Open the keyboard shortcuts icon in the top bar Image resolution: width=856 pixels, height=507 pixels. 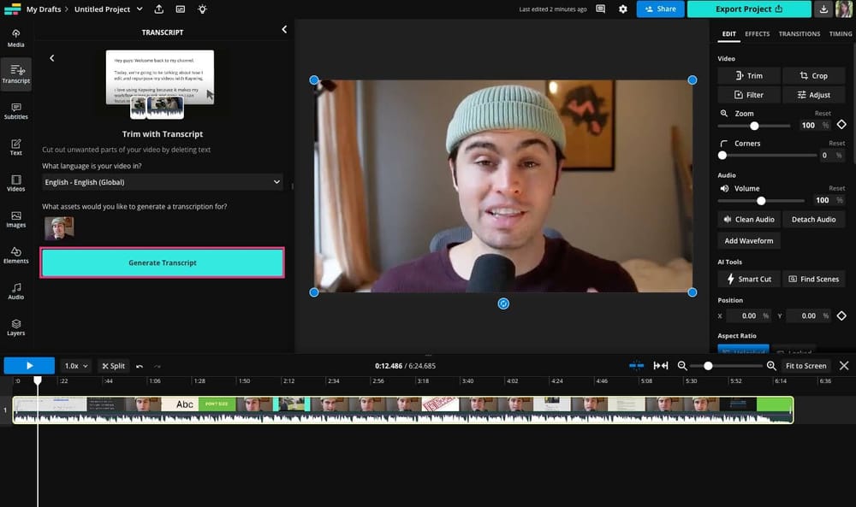(x=599, y=9)
